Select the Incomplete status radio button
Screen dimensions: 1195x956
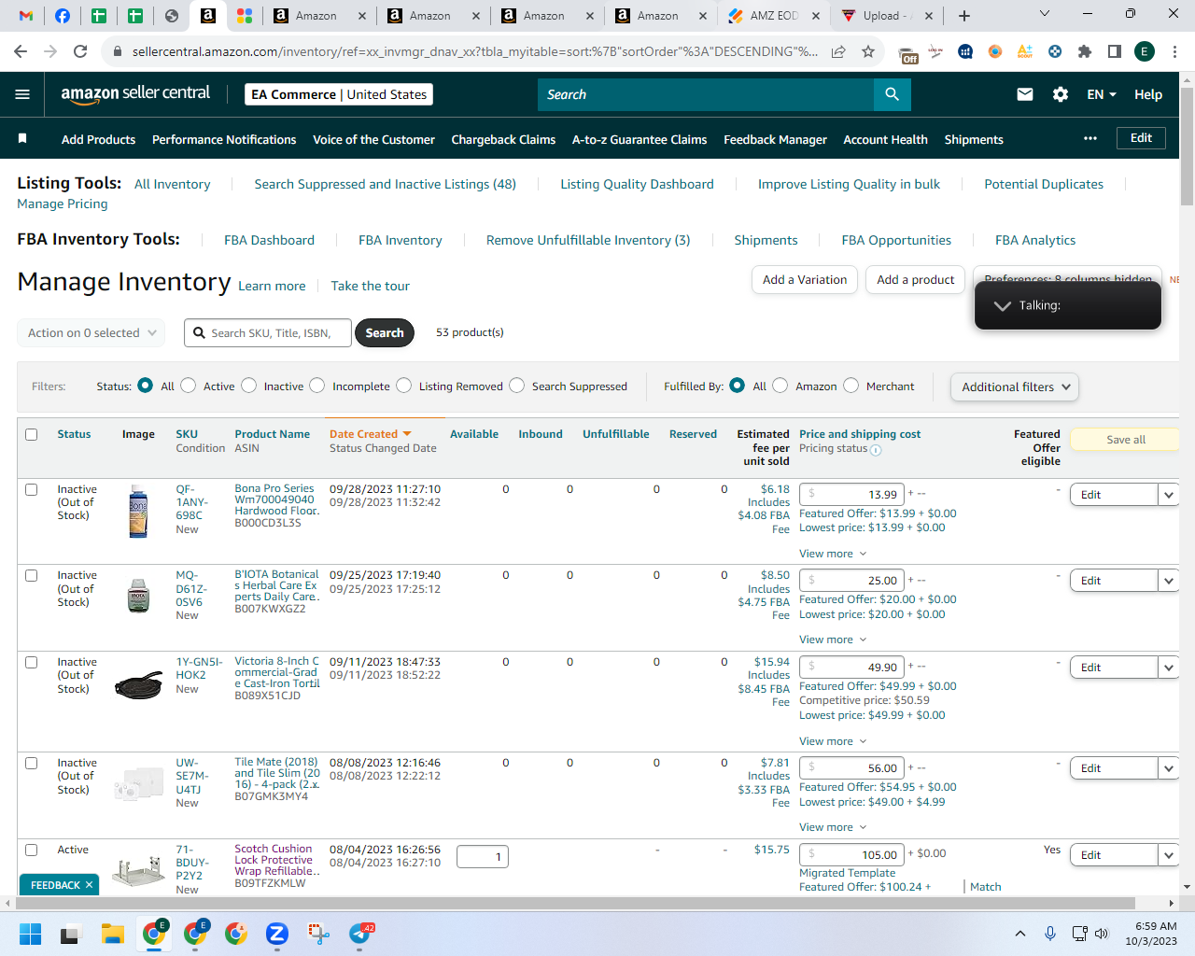click(317, 386)
